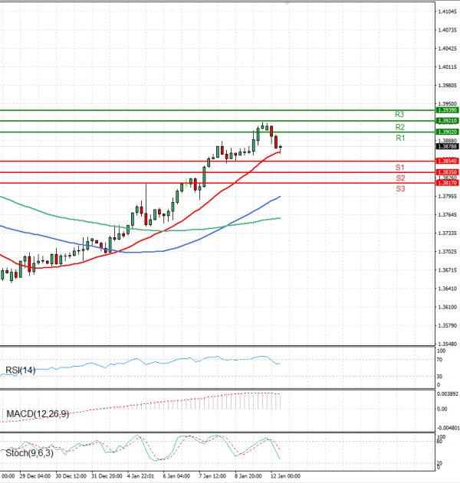Select the 1.38540 red price tag
This screenshot has height=483, width=460.
click(447, 161)
